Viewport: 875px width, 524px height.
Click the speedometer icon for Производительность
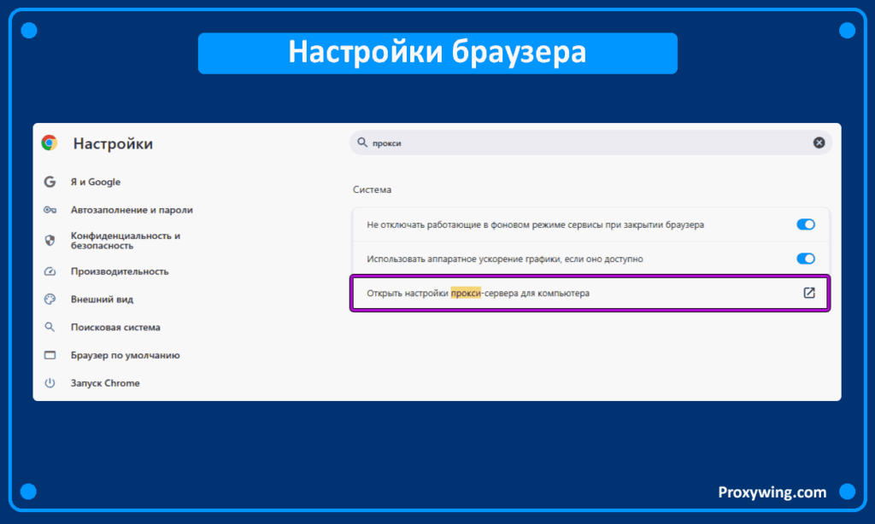[50, 271]
